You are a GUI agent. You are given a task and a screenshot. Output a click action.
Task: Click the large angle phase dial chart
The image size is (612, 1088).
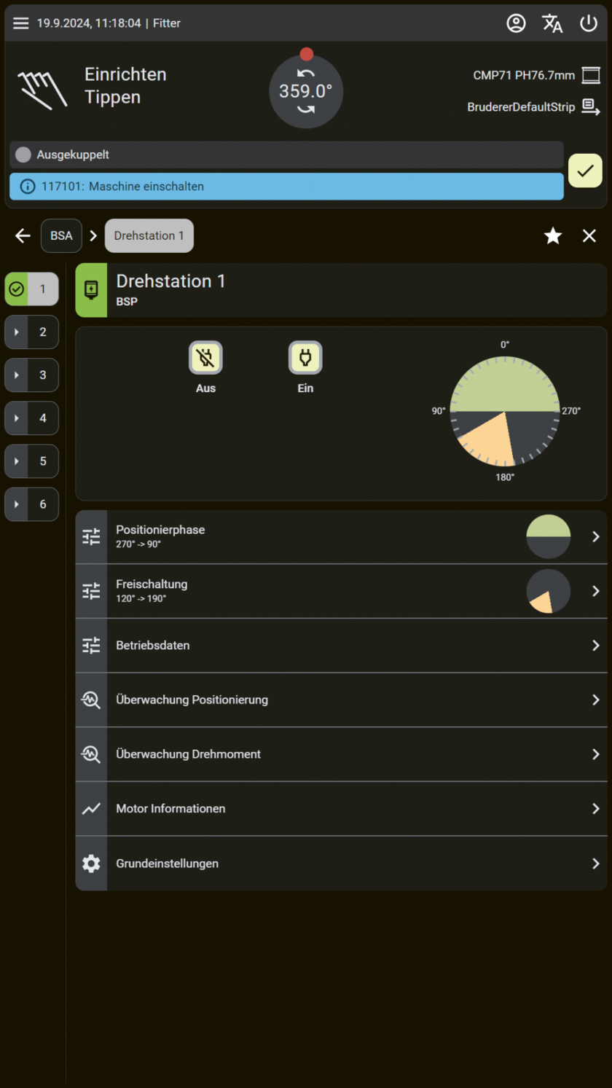[x=504, y=411]
